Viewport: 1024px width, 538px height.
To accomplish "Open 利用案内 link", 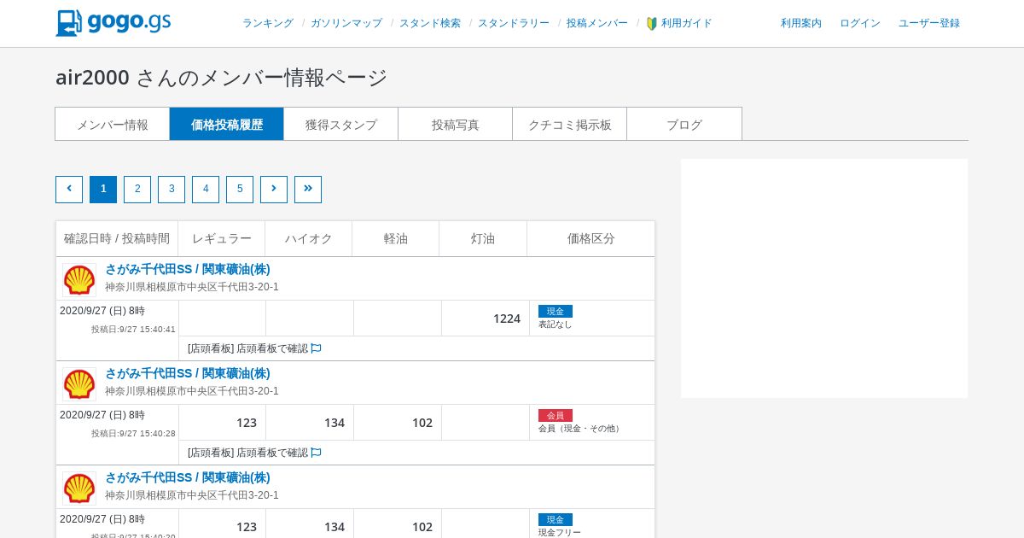I will 801,24.
